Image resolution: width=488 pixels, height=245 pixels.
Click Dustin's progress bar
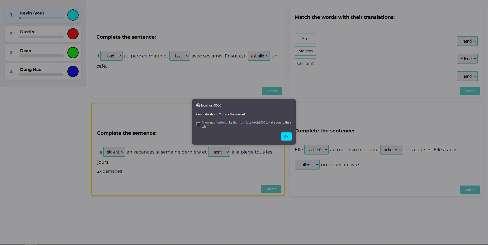pyautogui.click(x=41, y=37)
